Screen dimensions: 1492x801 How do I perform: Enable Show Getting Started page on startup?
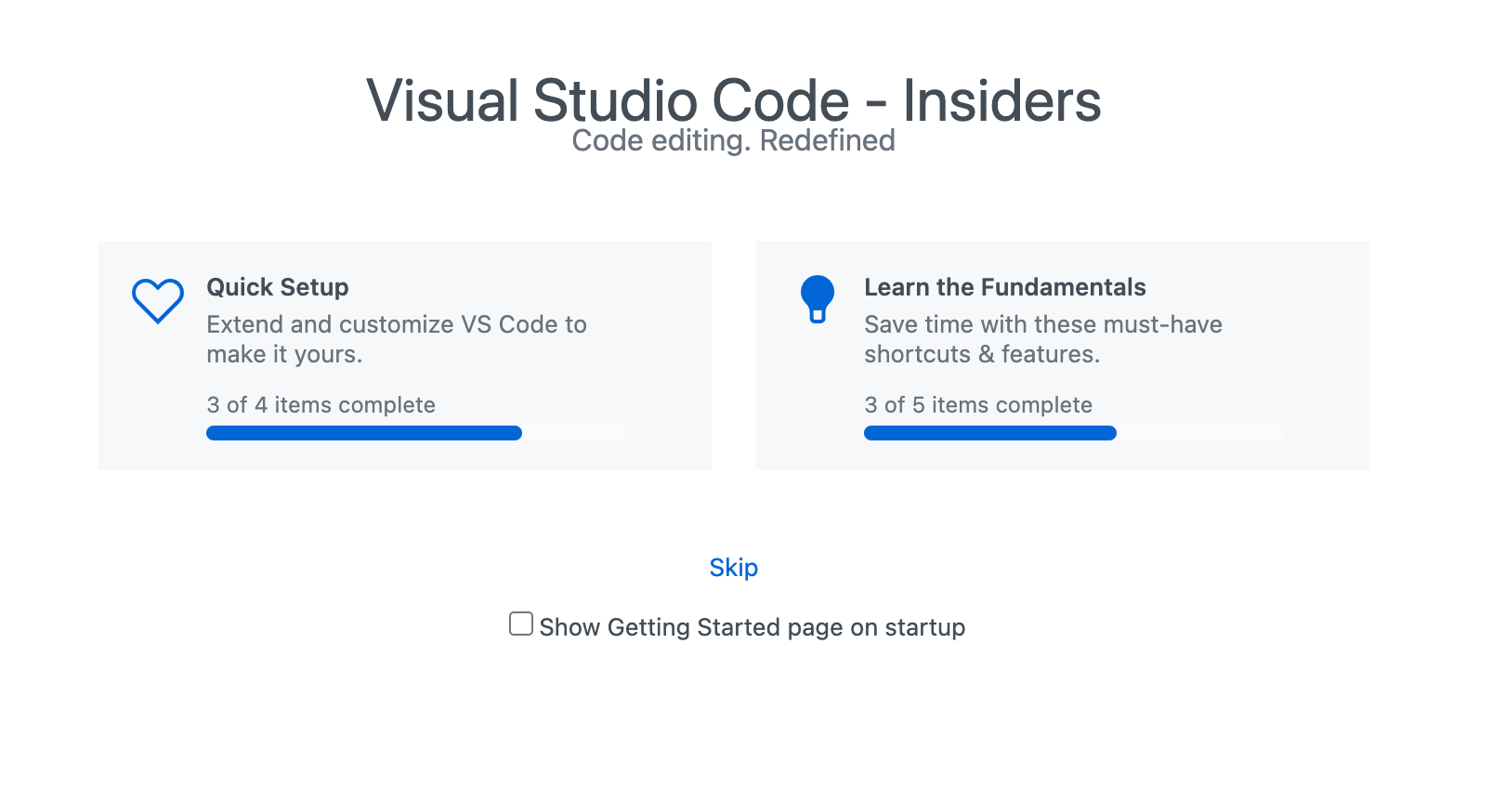(x=520, y=624)
